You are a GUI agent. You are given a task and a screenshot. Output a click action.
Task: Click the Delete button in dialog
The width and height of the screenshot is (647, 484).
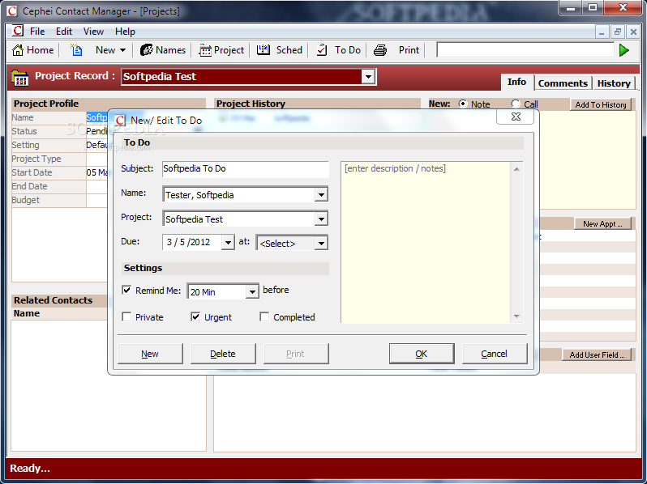click(223, 354)
